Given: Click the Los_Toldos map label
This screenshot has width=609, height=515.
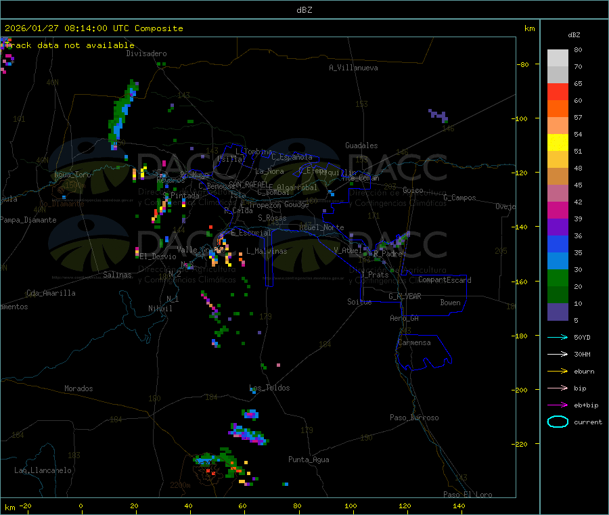Looking at the screenshot, I should click(269, 388).
